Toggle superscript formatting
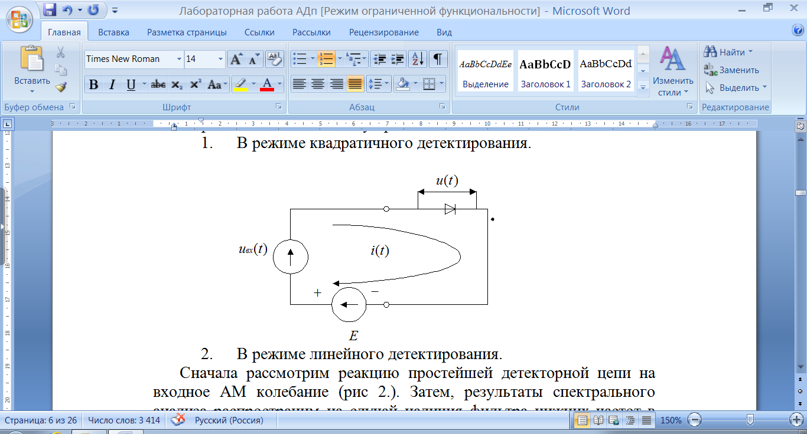The height and width of the screenshot is (434, 807). pos(196,84)
